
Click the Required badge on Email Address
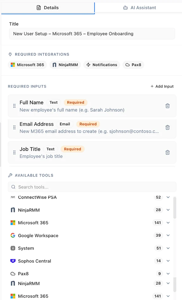coord(88,124)
